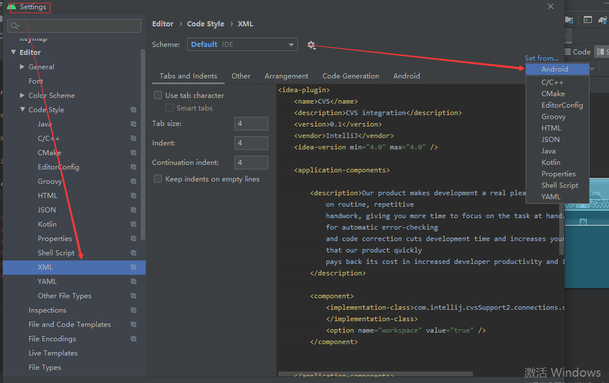Screen dimensions: 609x383
Task: Select Live Templates in the settings tree
Action: click(x=53, y=353)
